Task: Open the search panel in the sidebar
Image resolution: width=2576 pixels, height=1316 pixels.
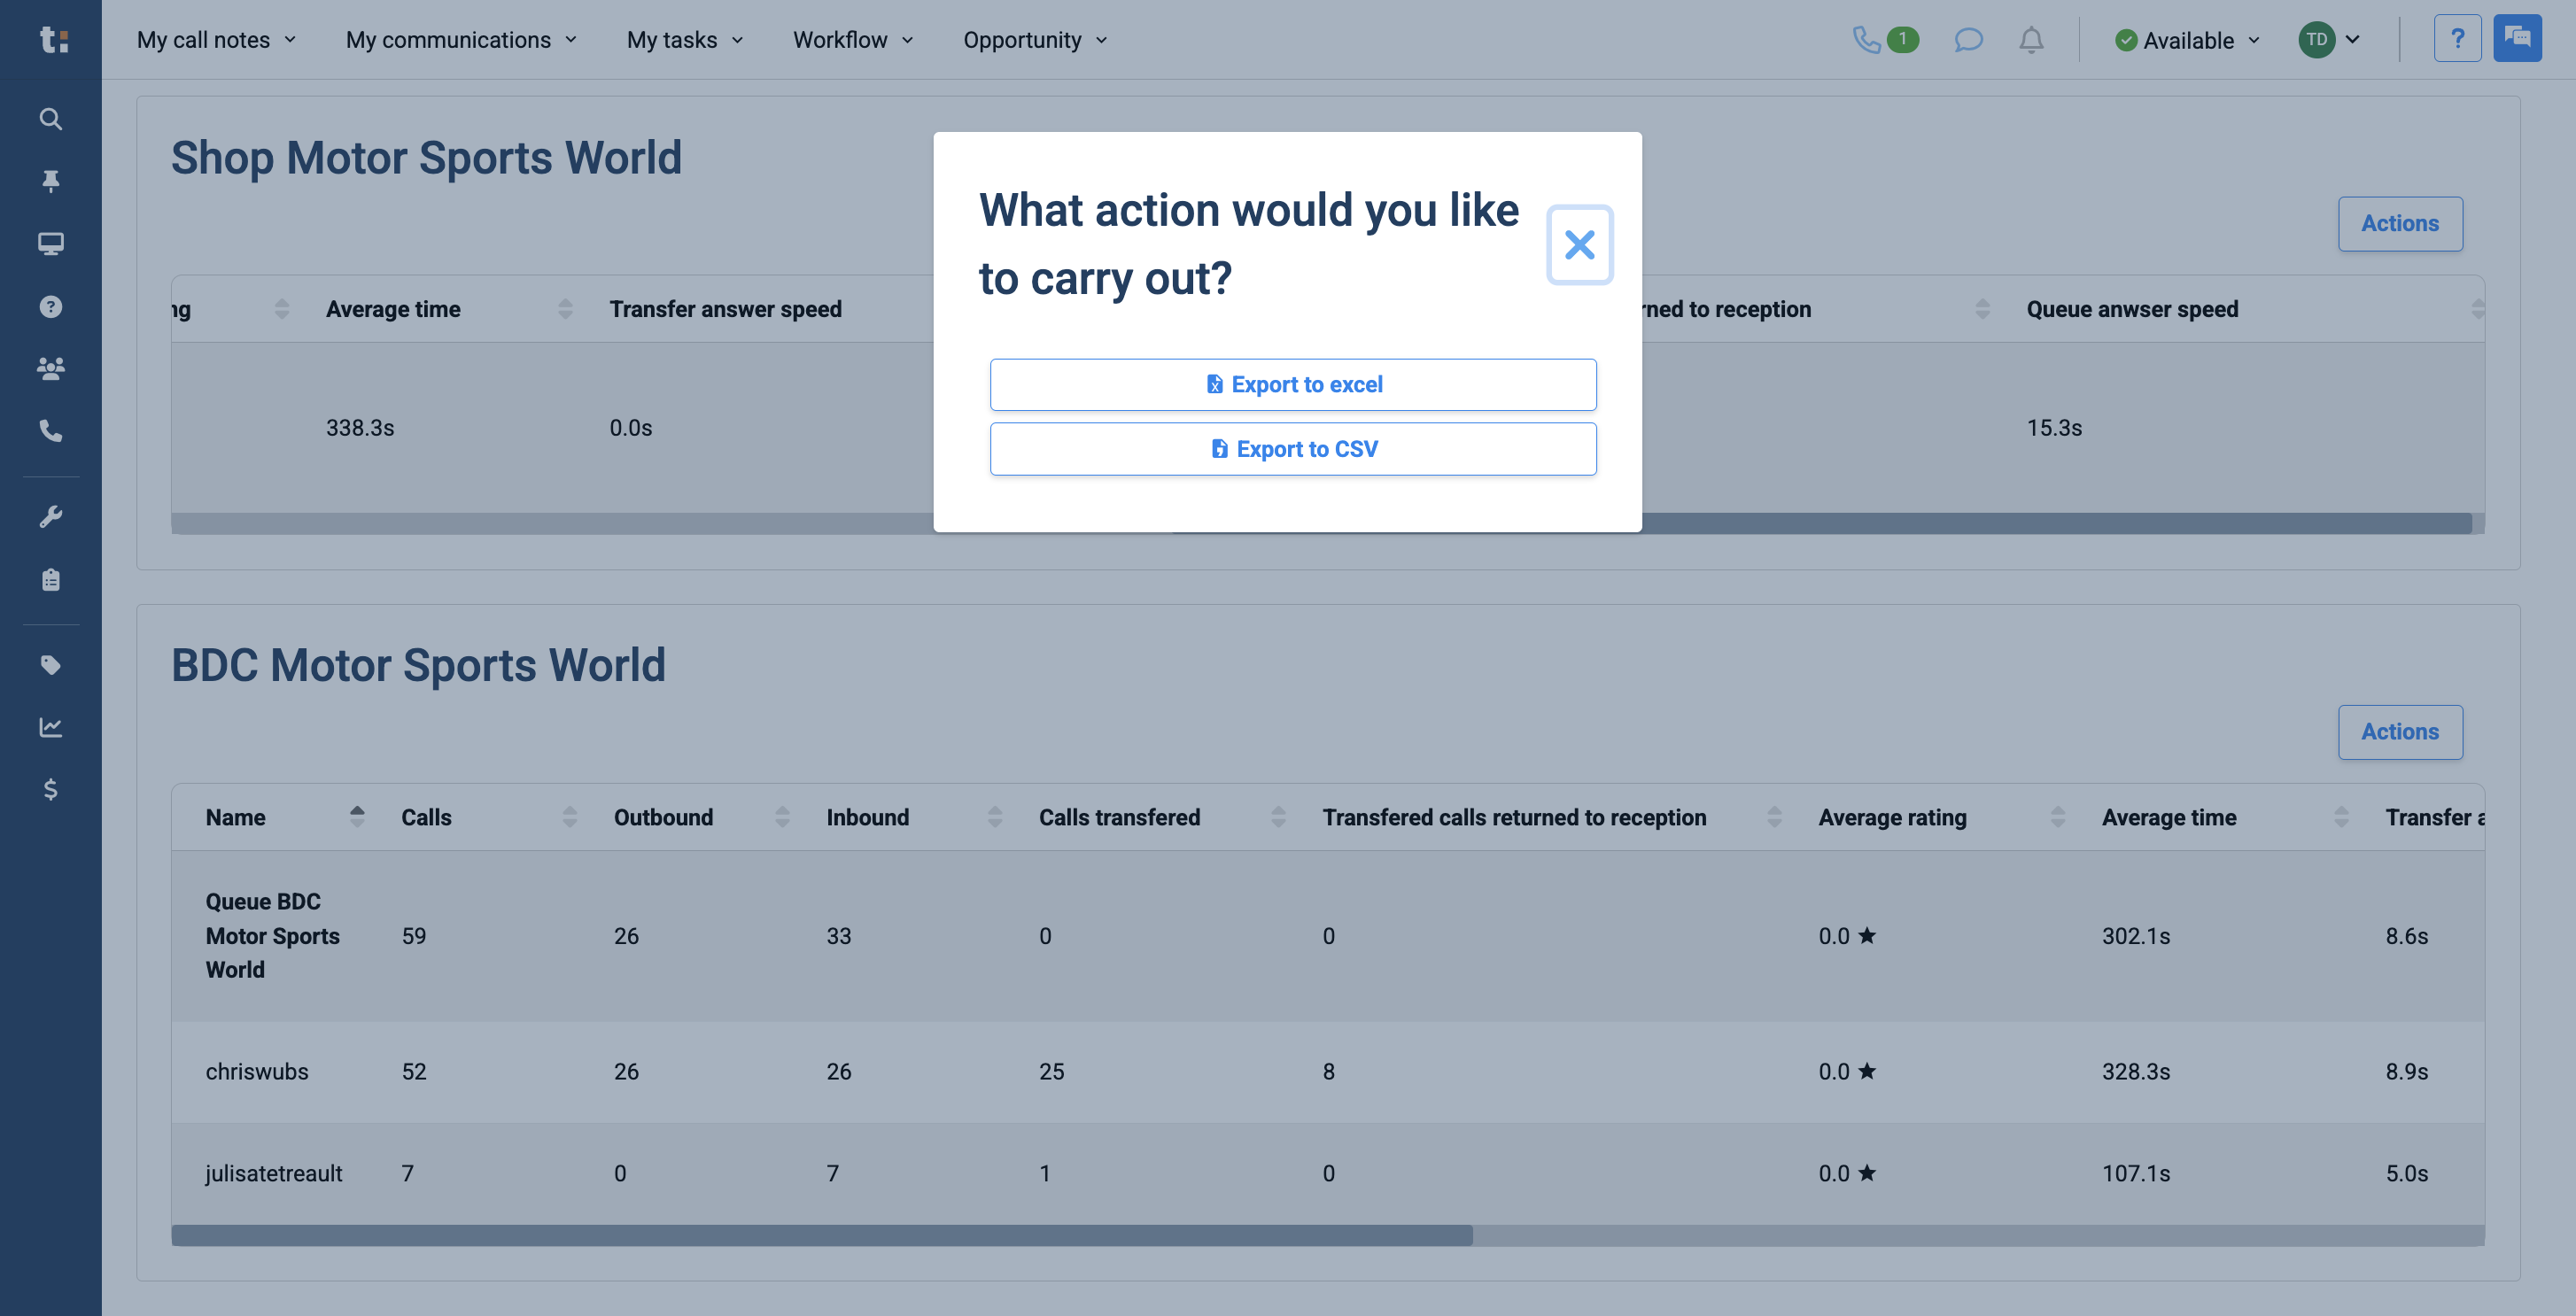Action: click(50, 119)
